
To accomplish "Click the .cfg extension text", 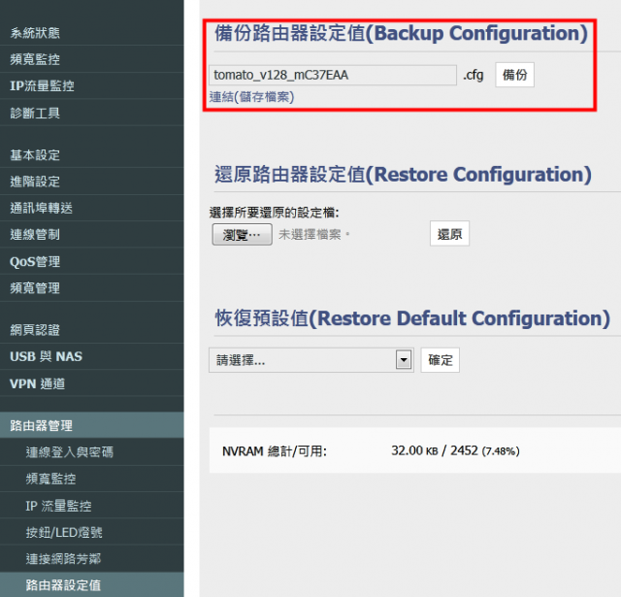I will pyautogui.click(x=474, y=75).
